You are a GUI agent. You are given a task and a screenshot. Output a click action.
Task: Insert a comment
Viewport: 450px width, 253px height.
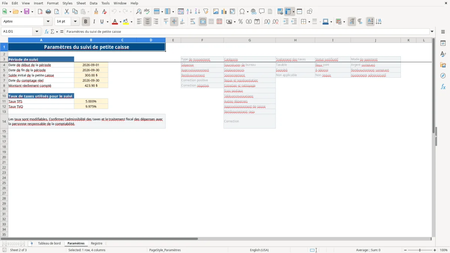tap(262, 12)
